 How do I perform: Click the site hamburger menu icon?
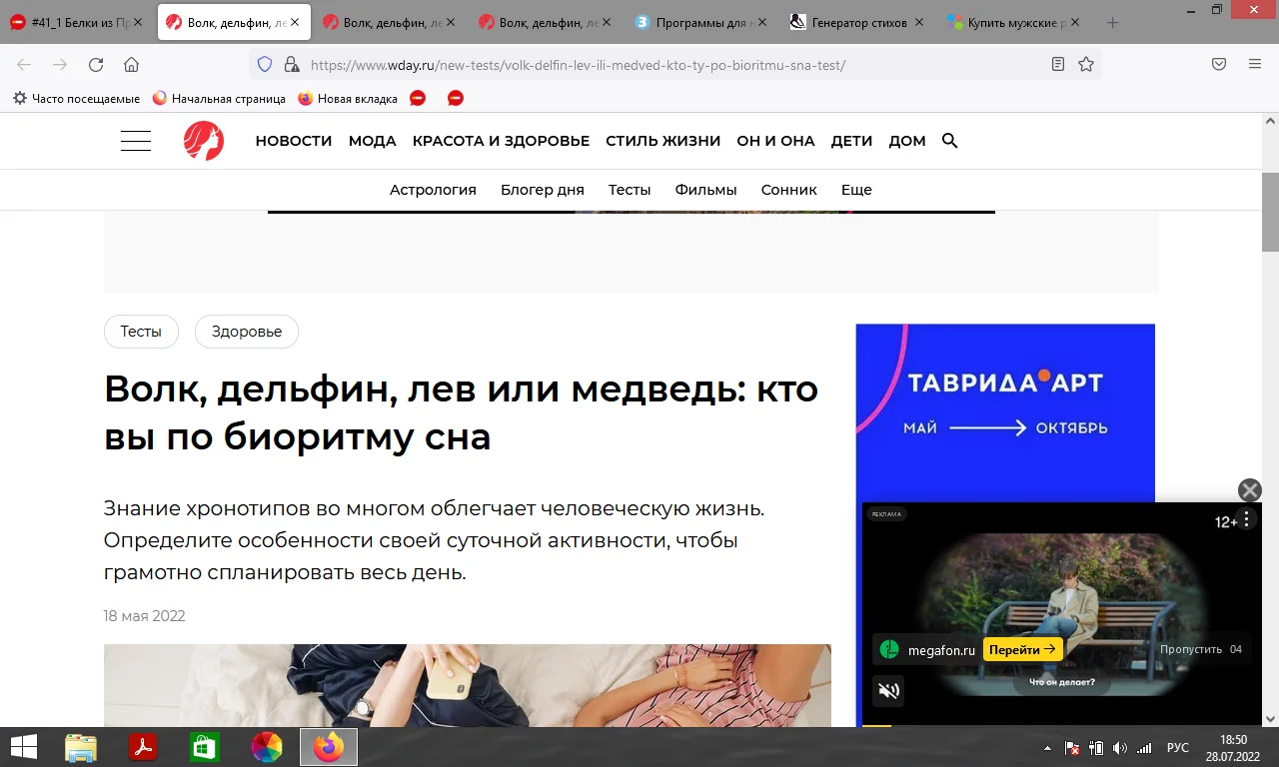coord(136,140)
